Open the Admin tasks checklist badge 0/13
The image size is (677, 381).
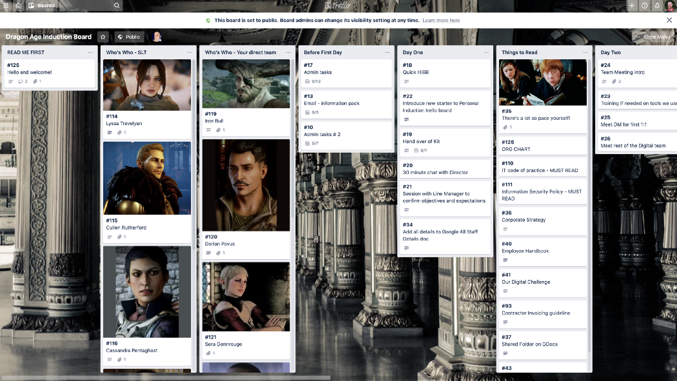(312, 81)
